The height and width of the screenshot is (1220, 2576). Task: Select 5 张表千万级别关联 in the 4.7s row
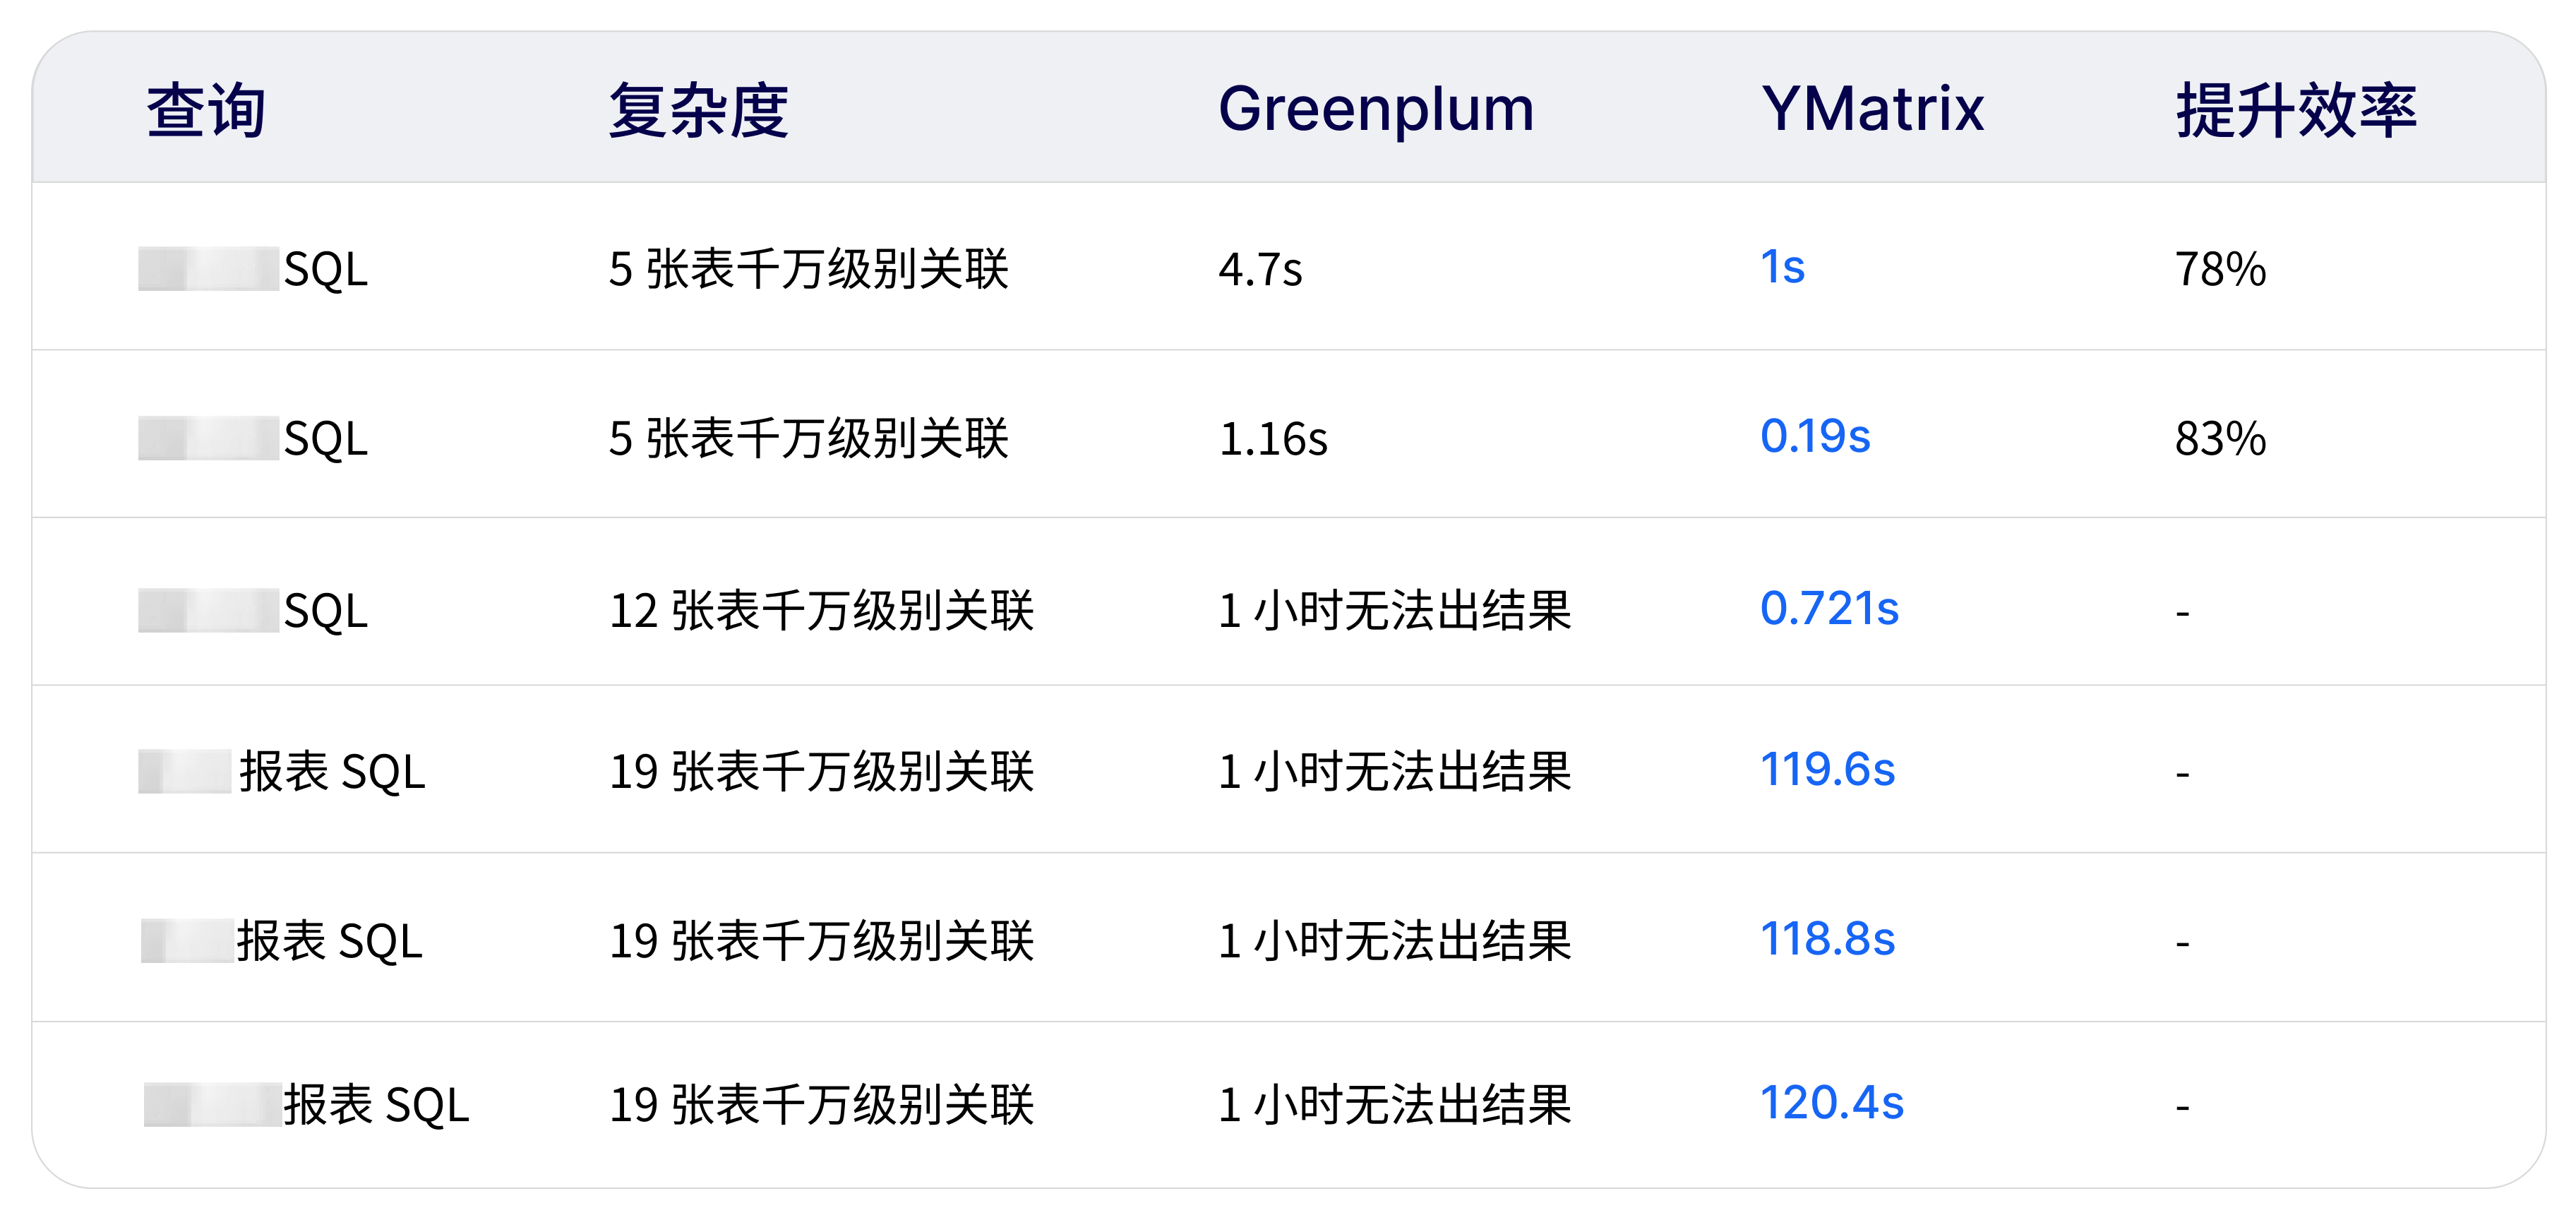click(808, 269)
